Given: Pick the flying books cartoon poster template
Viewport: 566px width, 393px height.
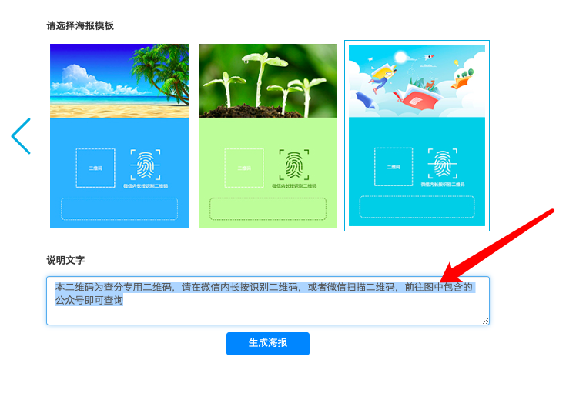Looking at the screenshot, I should [417, 135].
